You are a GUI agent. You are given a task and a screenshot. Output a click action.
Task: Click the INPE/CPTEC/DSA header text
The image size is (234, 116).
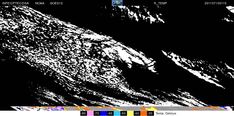[x=15, y=3]
